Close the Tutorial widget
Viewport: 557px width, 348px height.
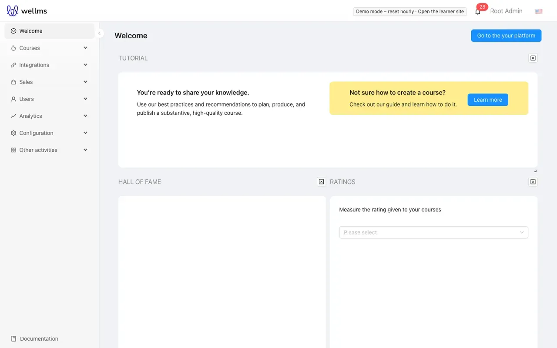[x=533, y=58]
